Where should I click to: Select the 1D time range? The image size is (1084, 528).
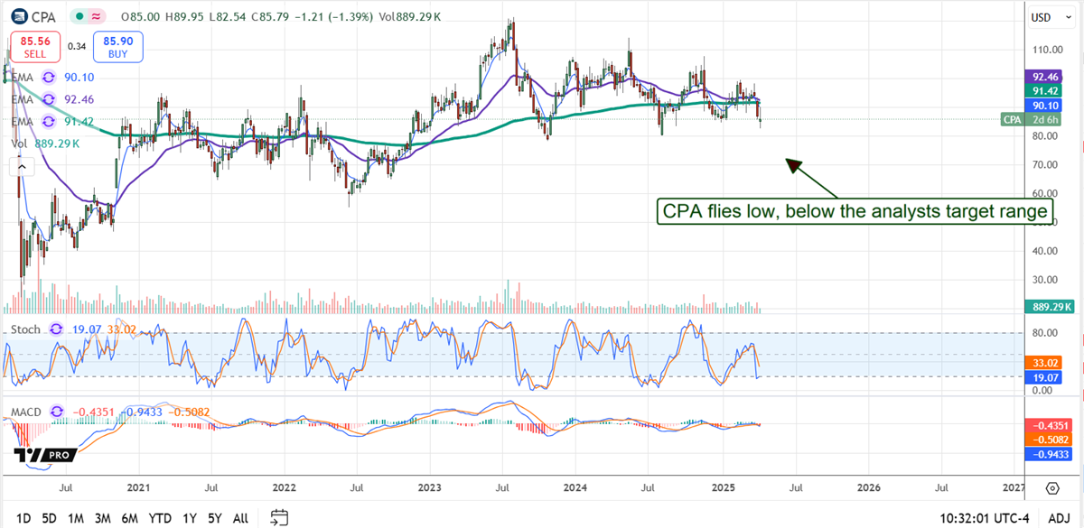click(24, 518)
